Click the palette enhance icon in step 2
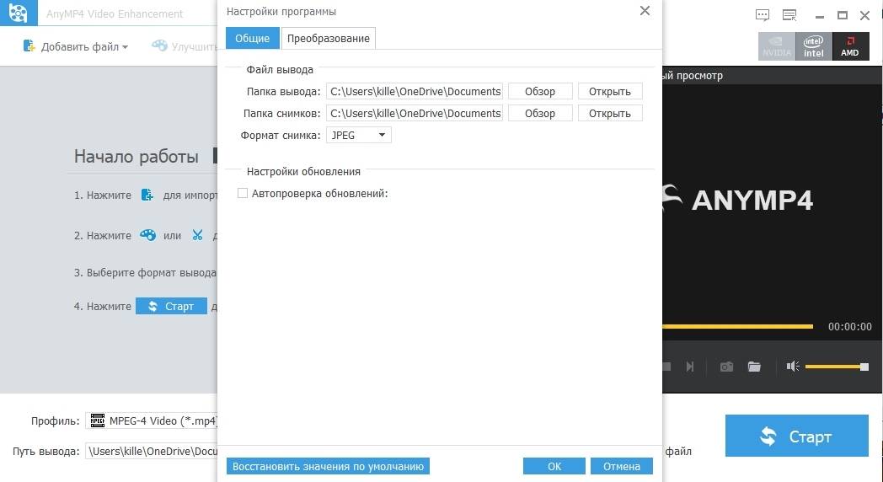Screen dimensions: 883x482 (148, 235)
